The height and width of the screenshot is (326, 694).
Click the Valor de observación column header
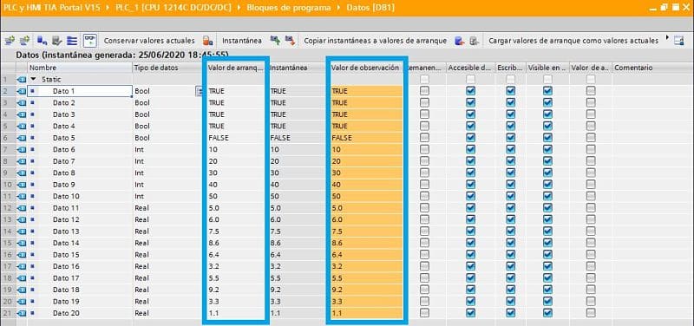coord(365,68)
